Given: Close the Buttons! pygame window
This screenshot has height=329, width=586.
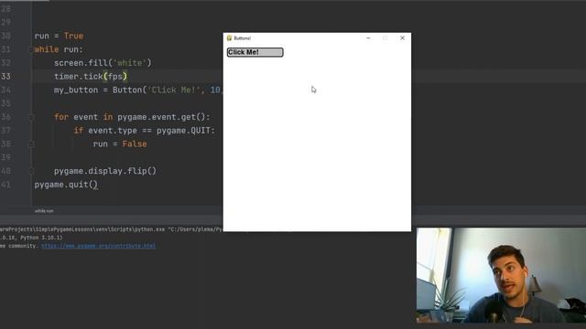Looking at the screenshot, I should 402,38.
